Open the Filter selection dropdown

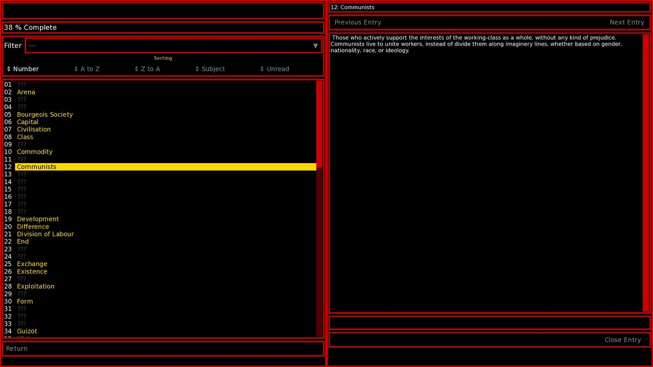[x=174, y=46]
